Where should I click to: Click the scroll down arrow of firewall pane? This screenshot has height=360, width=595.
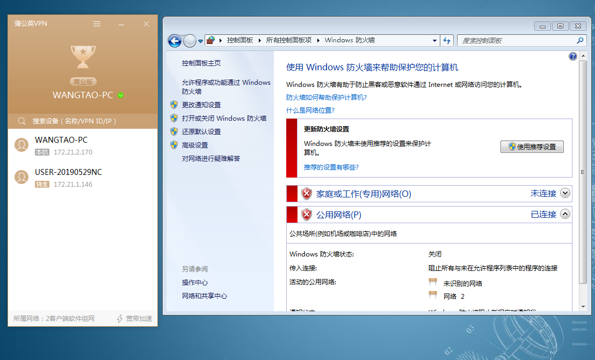point(583,306)
